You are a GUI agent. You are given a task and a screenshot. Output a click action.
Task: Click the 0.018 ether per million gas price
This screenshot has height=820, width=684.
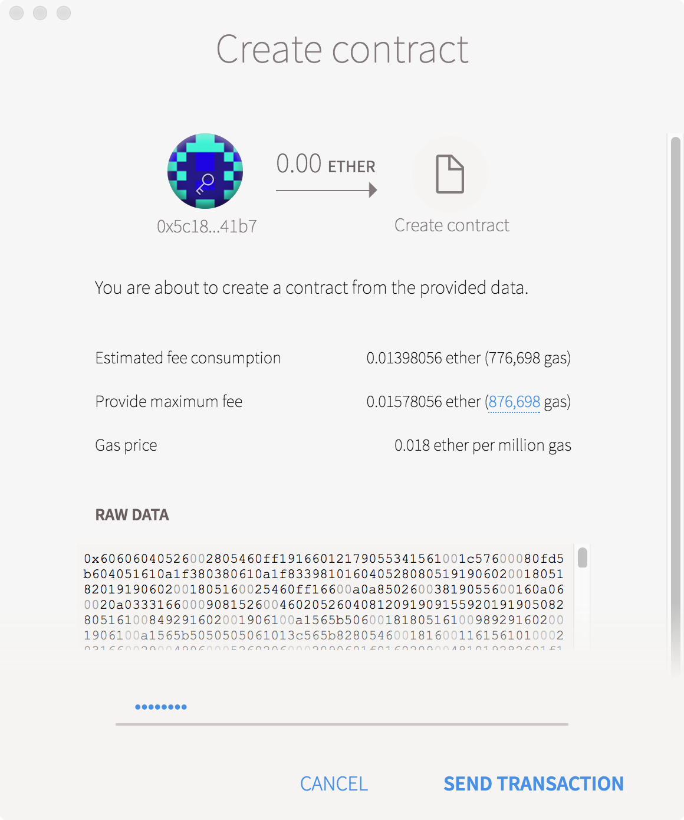(482, 445)
